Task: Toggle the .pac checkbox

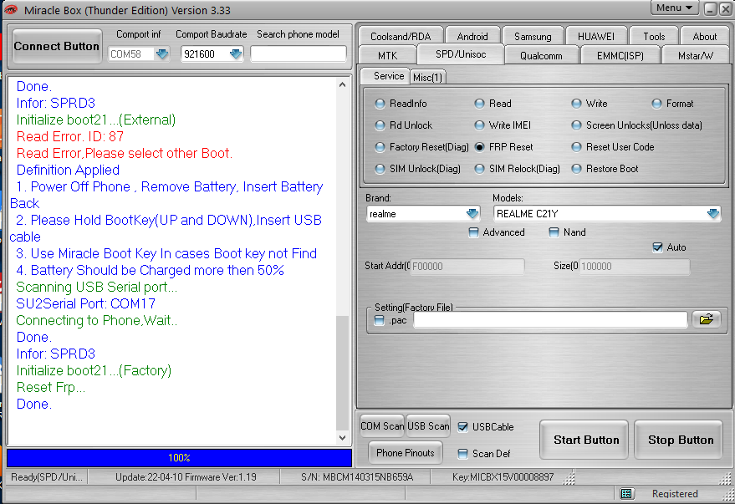Action: 380,320
